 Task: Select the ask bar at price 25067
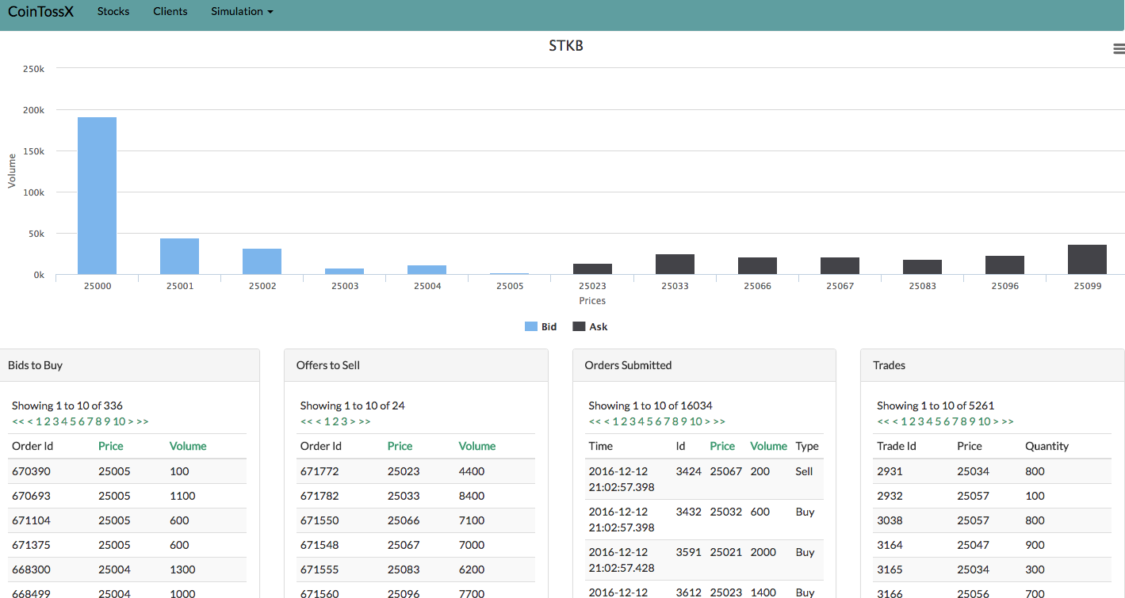[840, 266]
